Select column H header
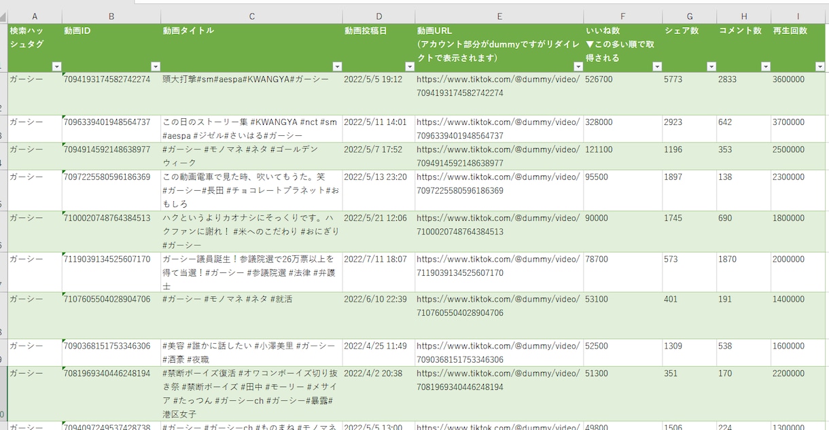829x430 pixels. click(x=744, y=16)
